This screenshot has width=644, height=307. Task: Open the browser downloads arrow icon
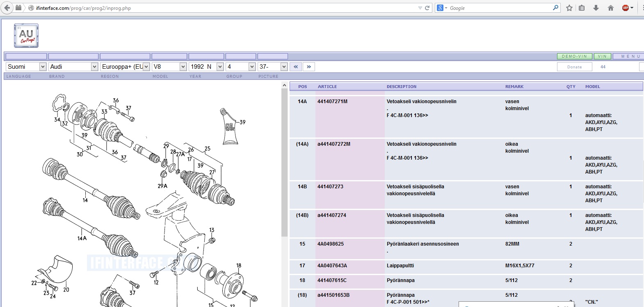click(596, 8)
